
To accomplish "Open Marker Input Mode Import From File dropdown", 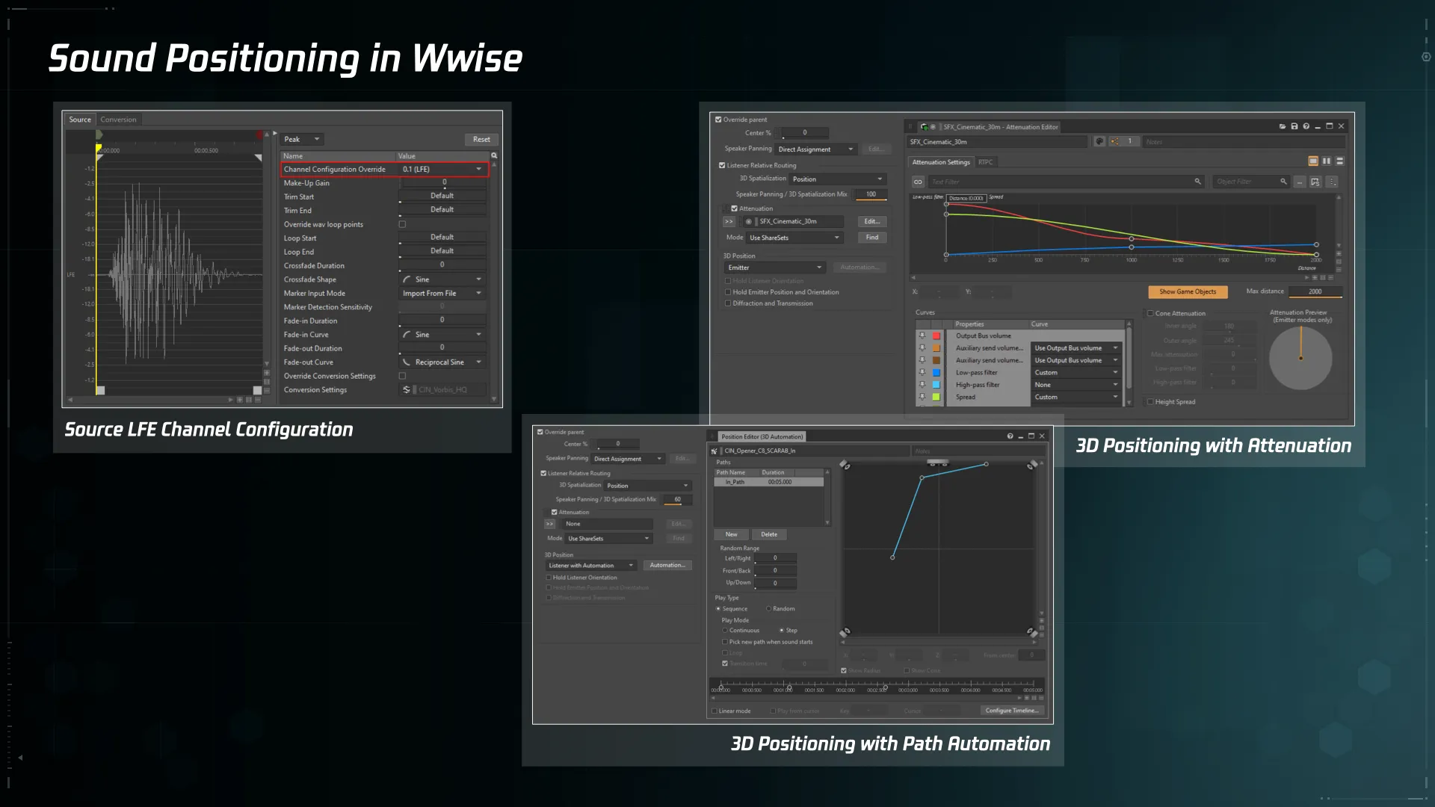I will coord(443,294).
